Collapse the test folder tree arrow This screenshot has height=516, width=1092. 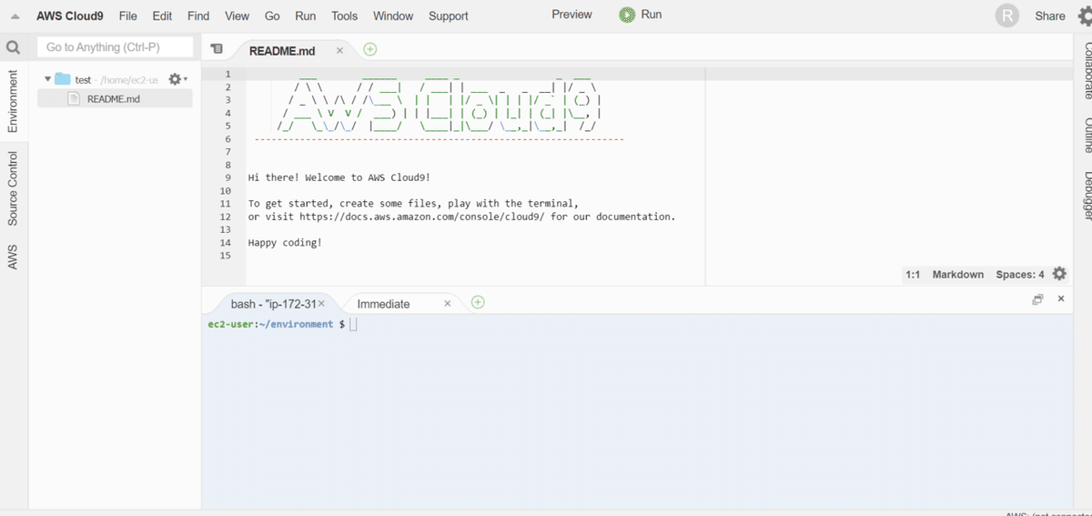point(47,79)
